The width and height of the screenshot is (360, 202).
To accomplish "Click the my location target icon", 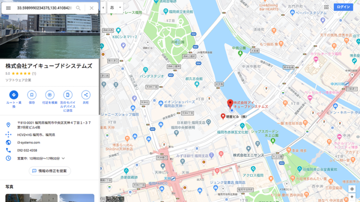I will click(x=352, y=189).
